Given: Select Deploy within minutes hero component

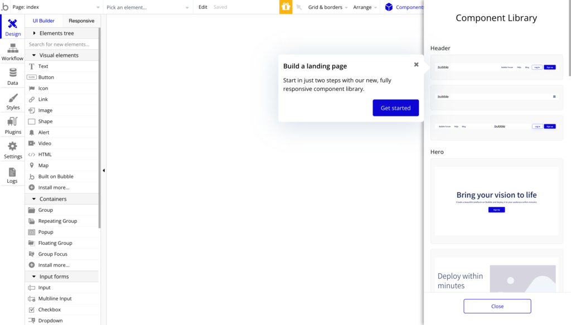Looking at the screenshot, I should click(496, 271).
